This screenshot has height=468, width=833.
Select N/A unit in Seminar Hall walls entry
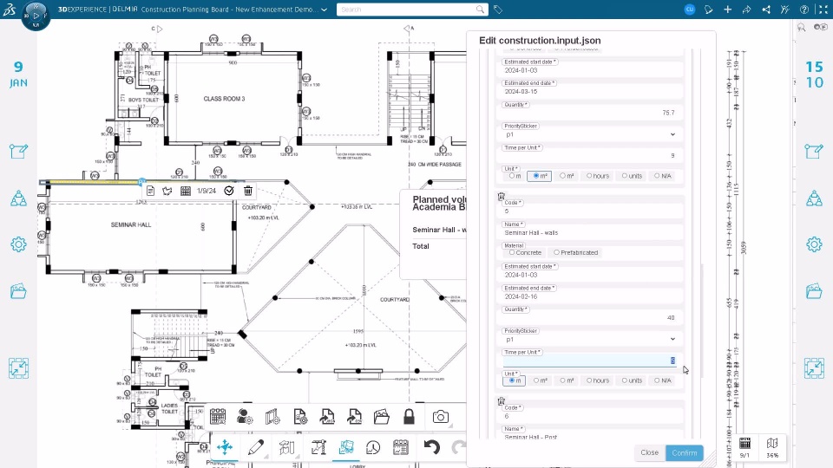(x=657, y=380)
